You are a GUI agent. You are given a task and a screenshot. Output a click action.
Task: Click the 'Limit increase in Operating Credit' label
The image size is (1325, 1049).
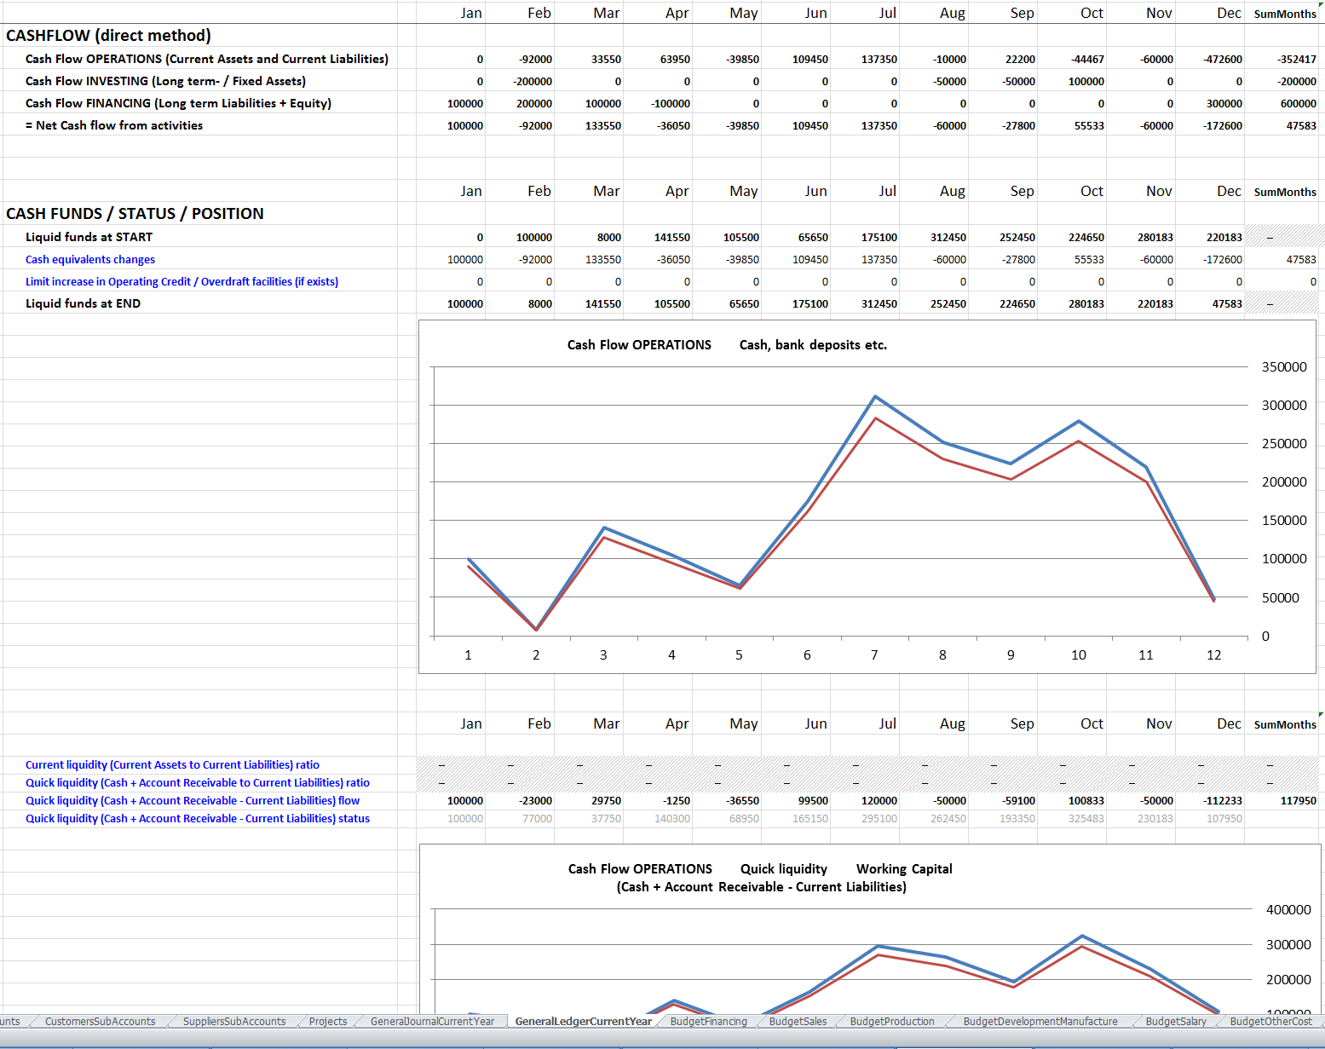click(x=181, y=282)
